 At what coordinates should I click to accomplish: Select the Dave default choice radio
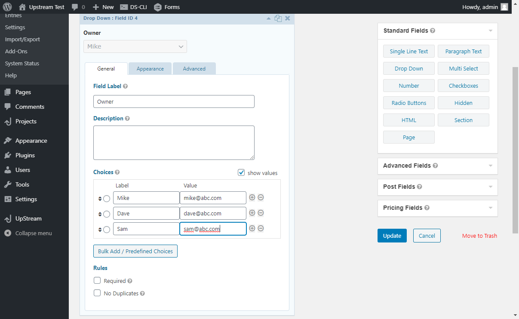(107, 214)
